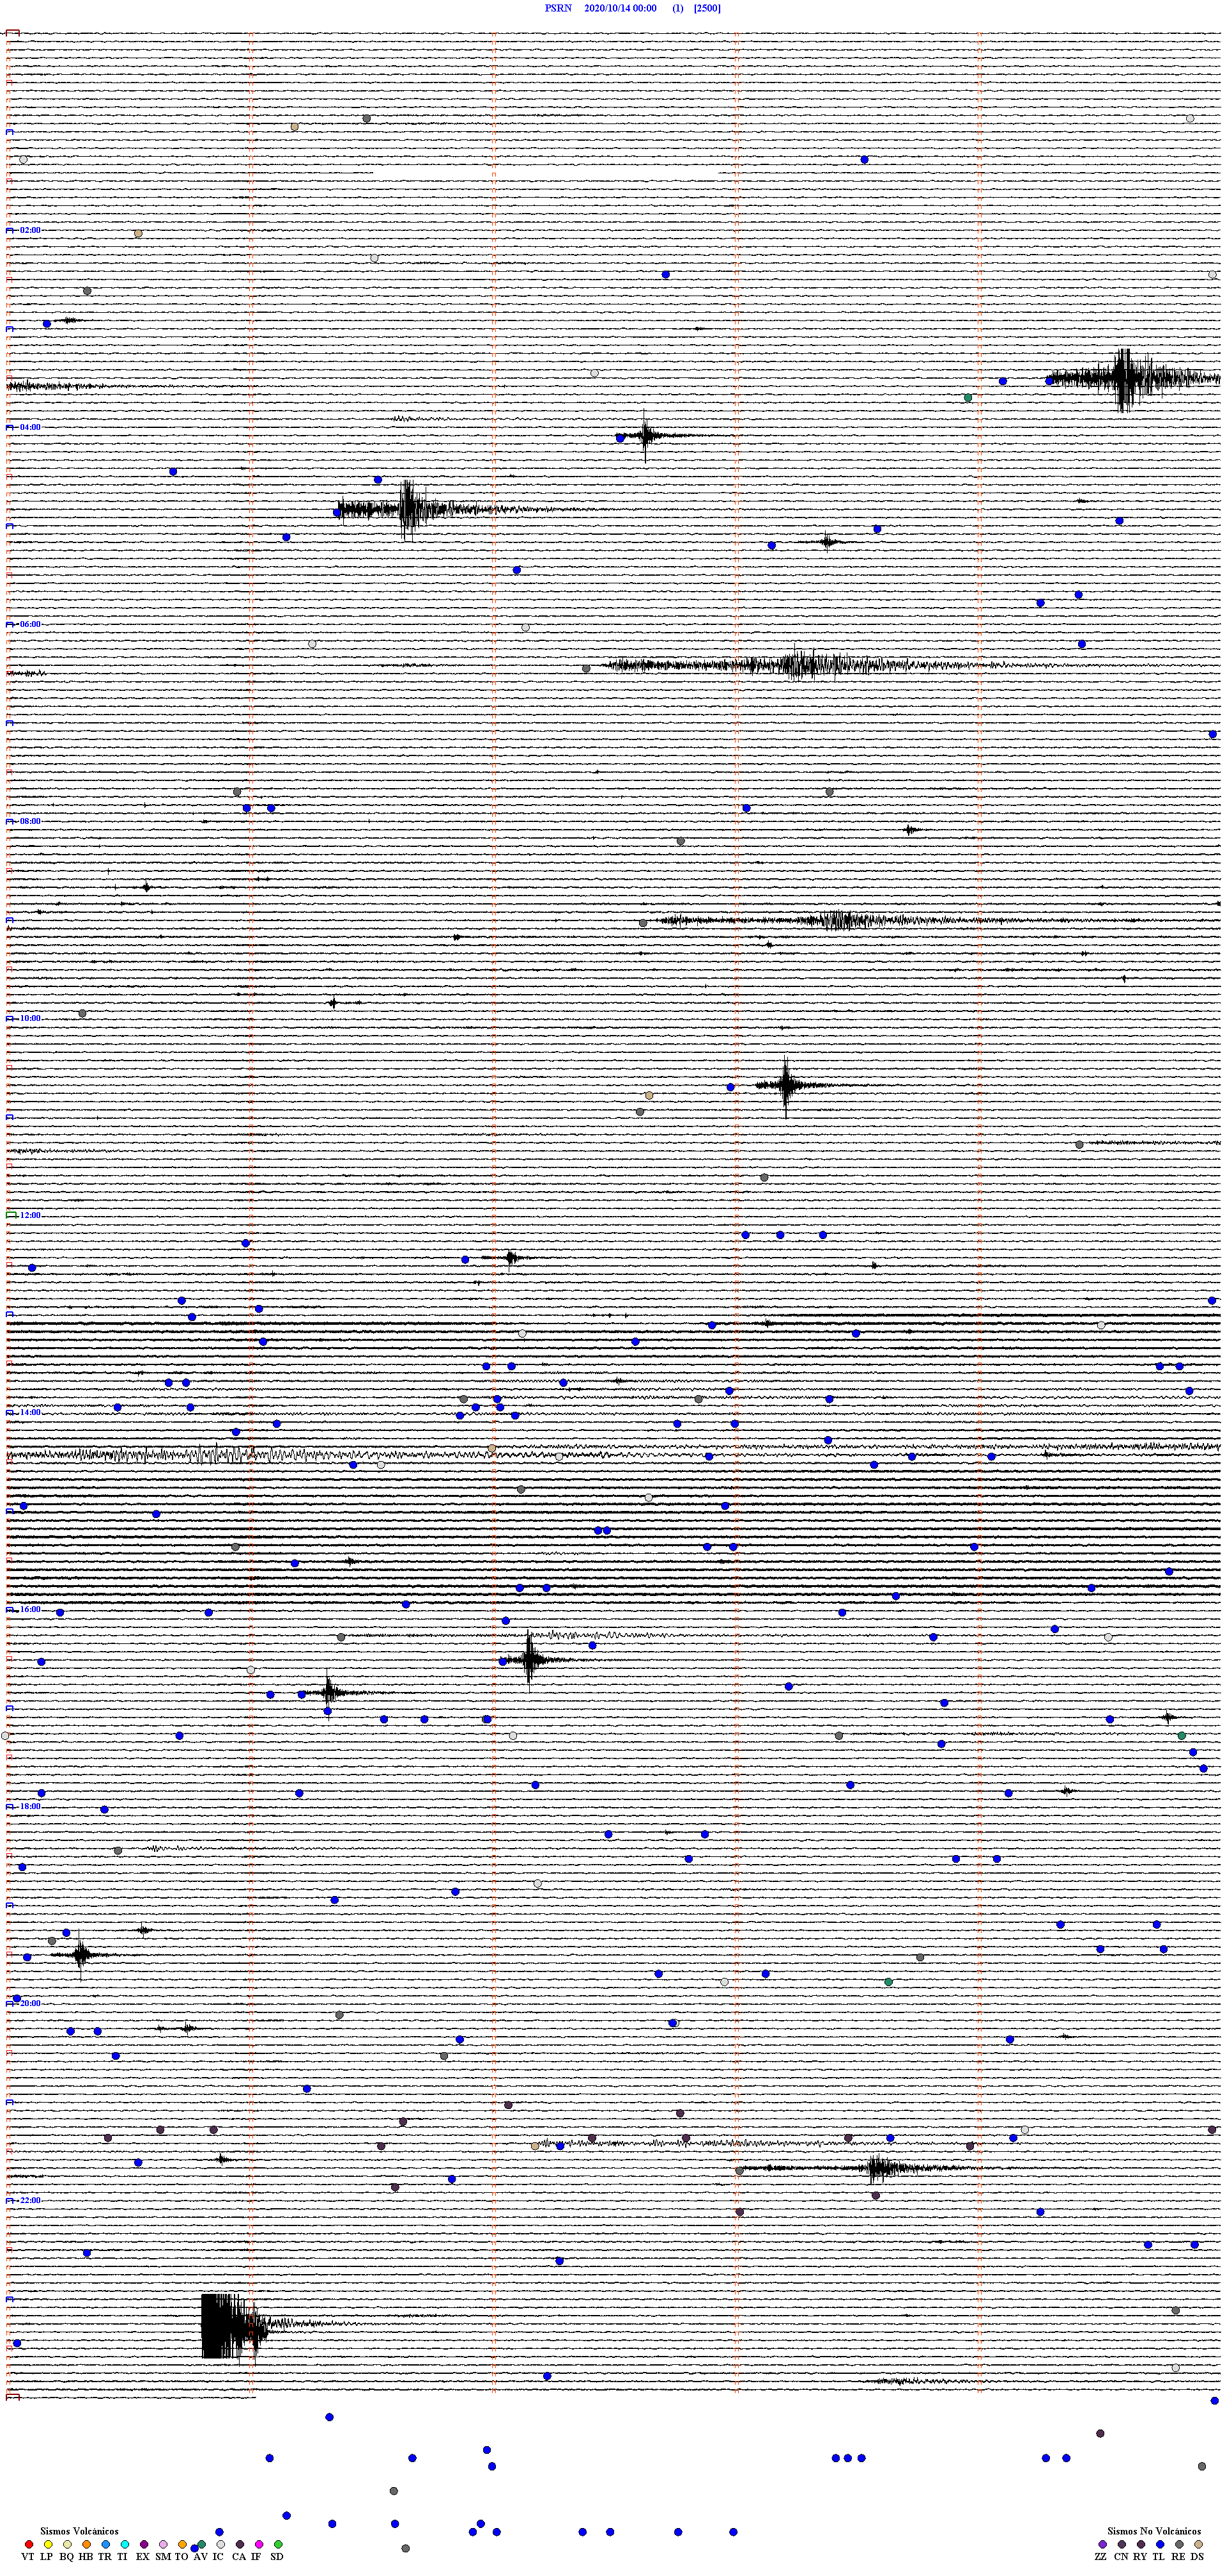This screenshot has width=1227, height=2576.
Task: Click the blue TL legend marker
Action: [x=1160, y=2544]
